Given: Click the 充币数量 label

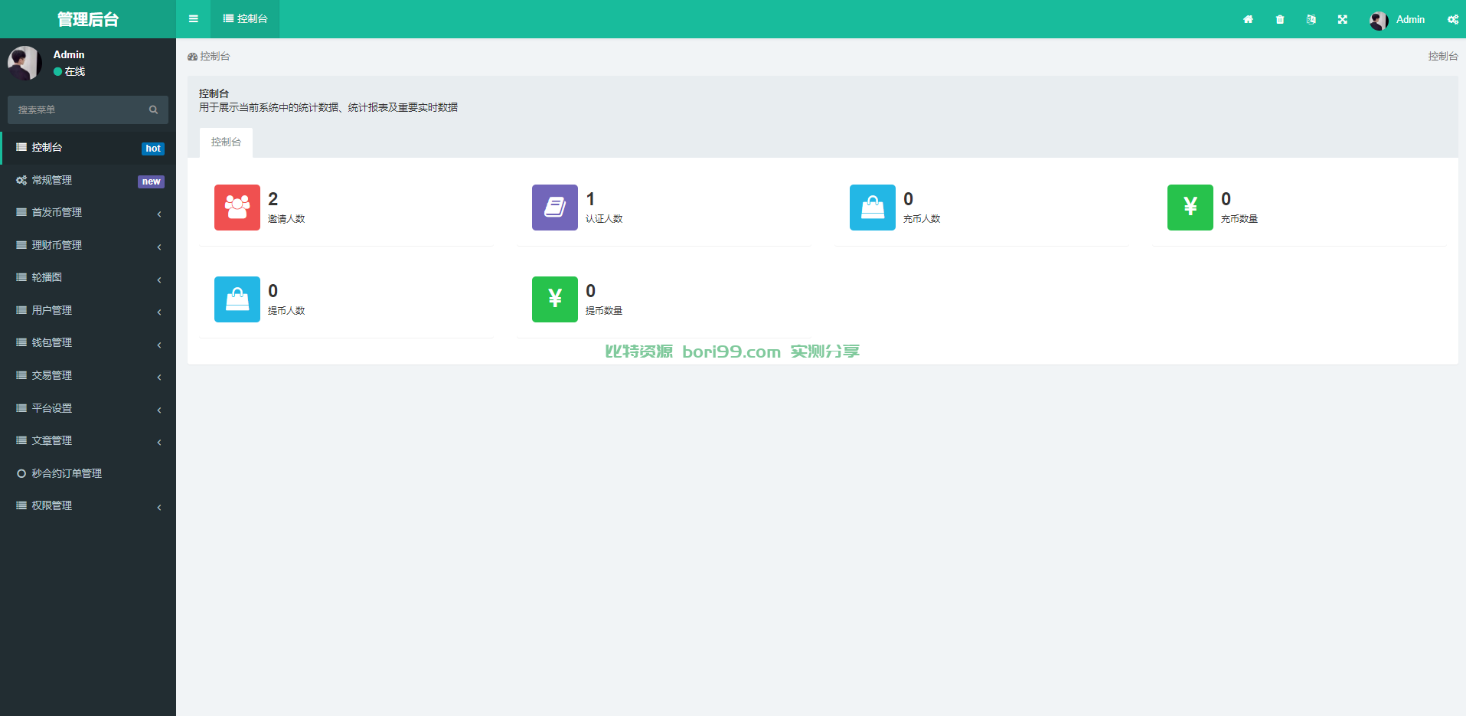Looking at the screenshot, I should (x=1239, y=219).
